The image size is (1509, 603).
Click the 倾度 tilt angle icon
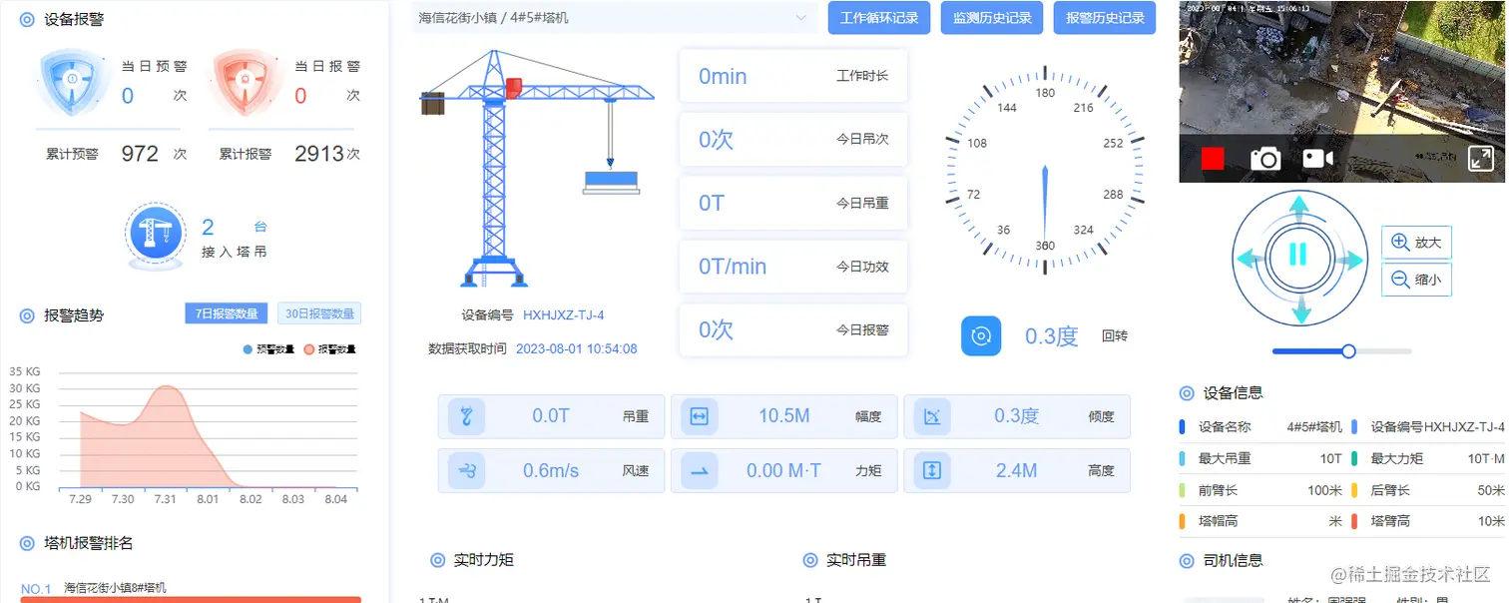(x=932, y=416)
